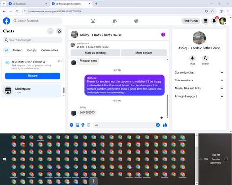Open the Windows notification center icon

point(226,159)
